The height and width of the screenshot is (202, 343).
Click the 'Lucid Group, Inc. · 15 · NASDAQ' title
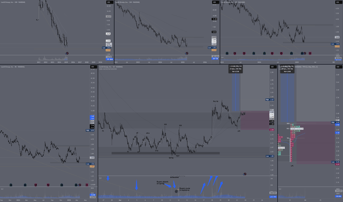pos(111,67)
